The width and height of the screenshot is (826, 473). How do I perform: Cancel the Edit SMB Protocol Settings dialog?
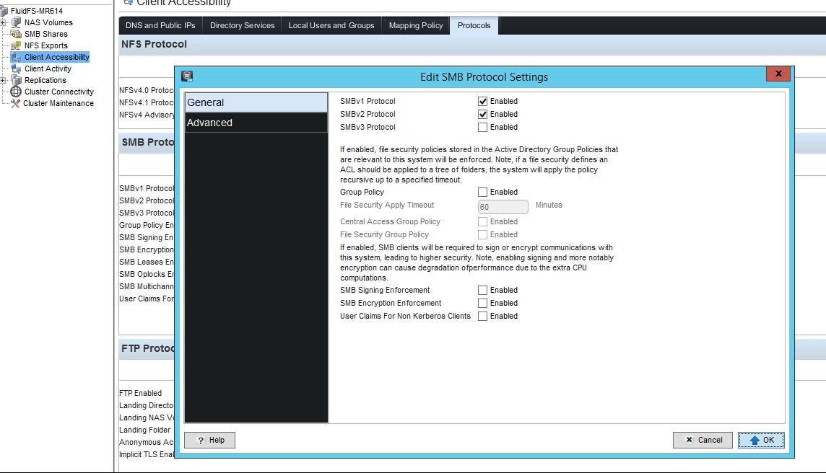(702, 440)
